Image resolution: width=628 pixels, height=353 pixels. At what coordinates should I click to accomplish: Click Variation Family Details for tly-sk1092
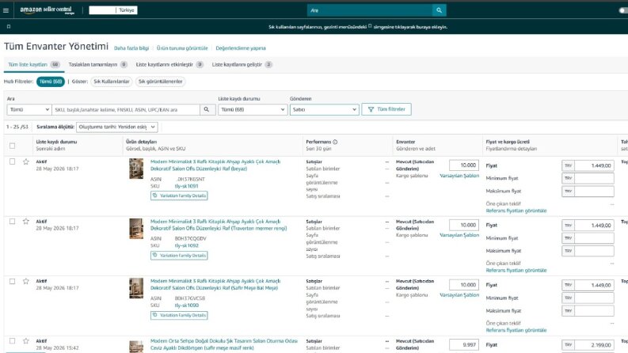pyautogui.click(x=179, y=256)
